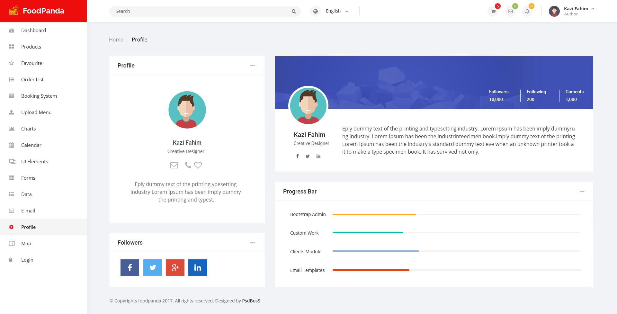Toggle the LinkedIn icon under Creative Designer banner
The image size is (617, 314).
(318, 156)
